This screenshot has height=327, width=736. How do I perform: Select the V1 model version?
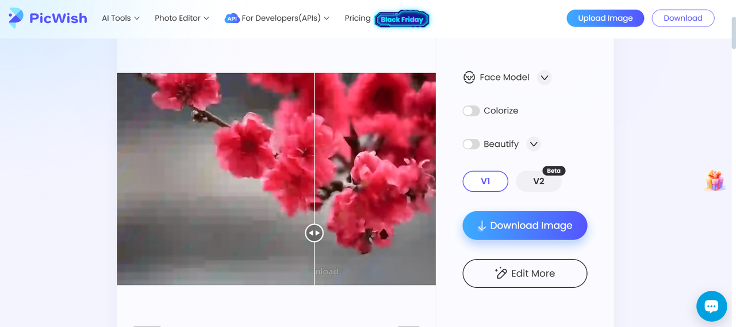pyautogui.click(x=485, y=181)
